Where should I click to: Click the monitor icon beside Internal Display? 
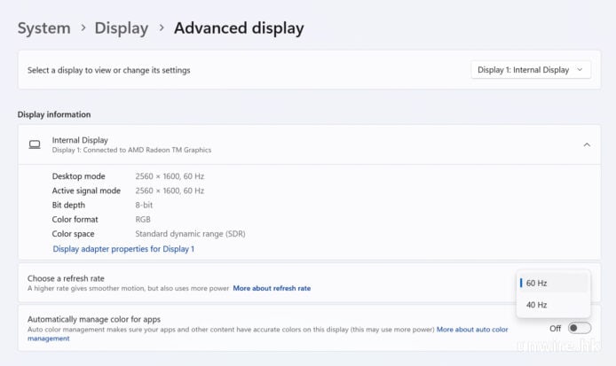tap(35, 144)
